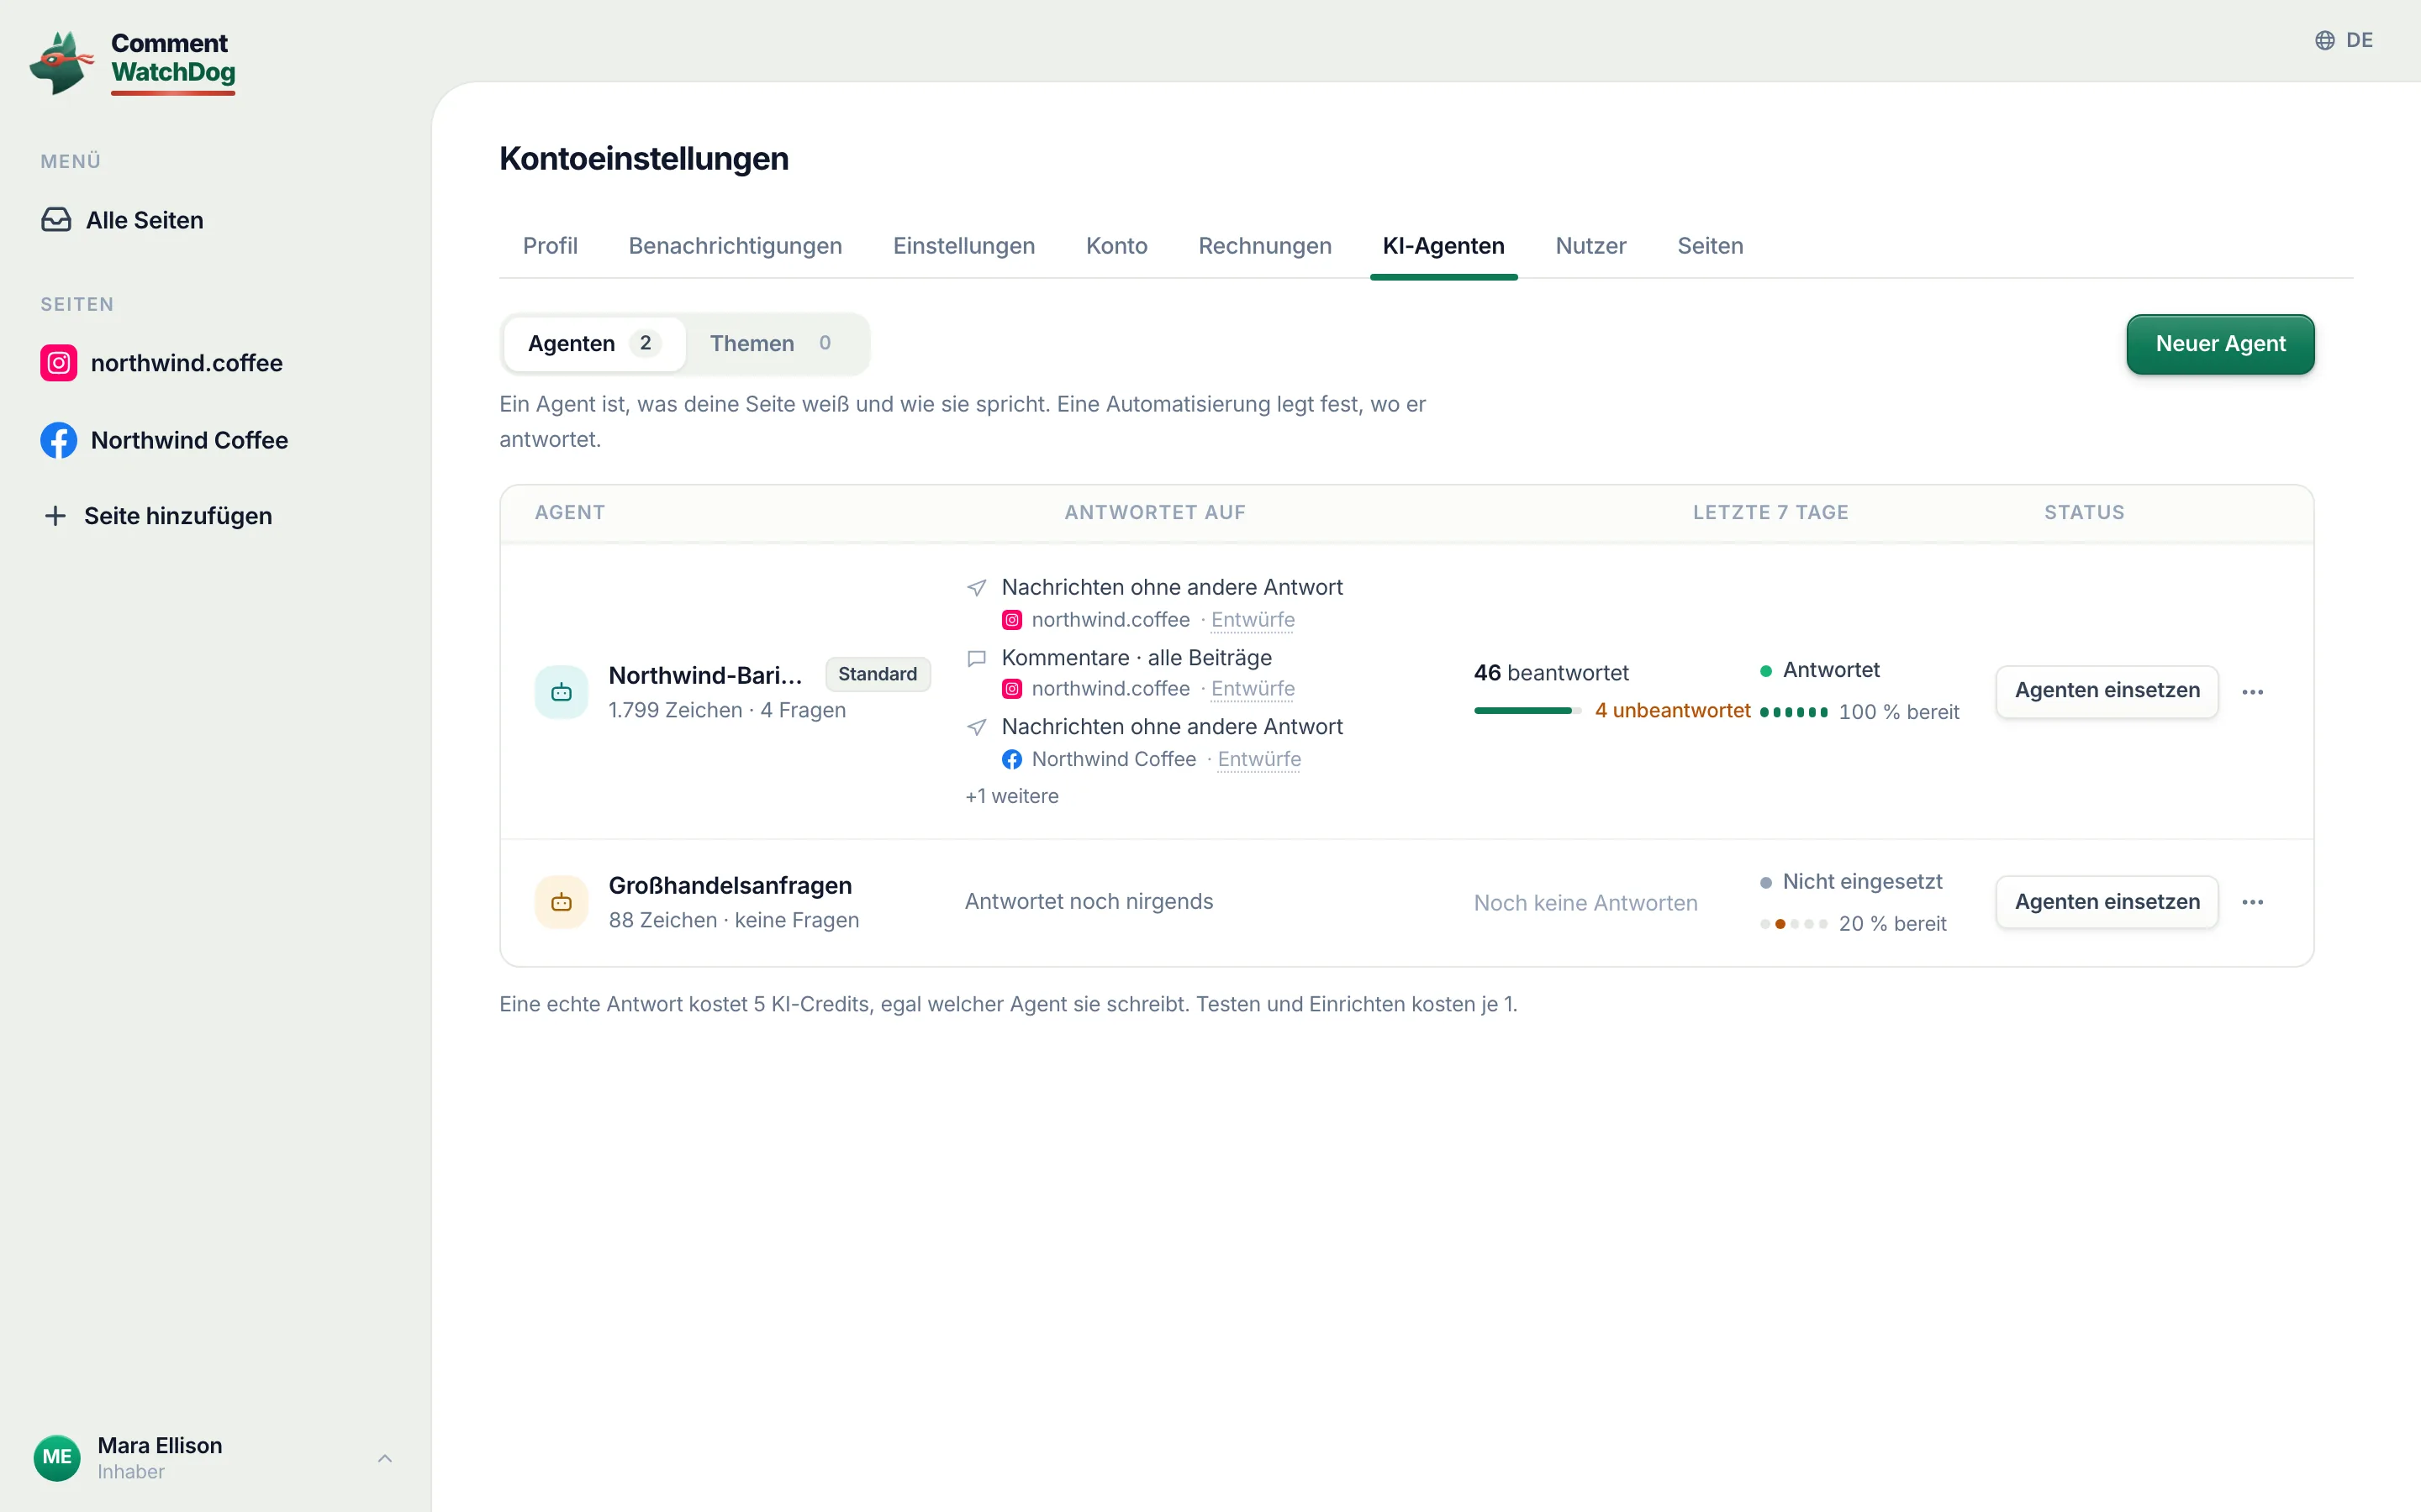Click Entwürfe link next to Northwind Coffee

tap(1258, 759)
